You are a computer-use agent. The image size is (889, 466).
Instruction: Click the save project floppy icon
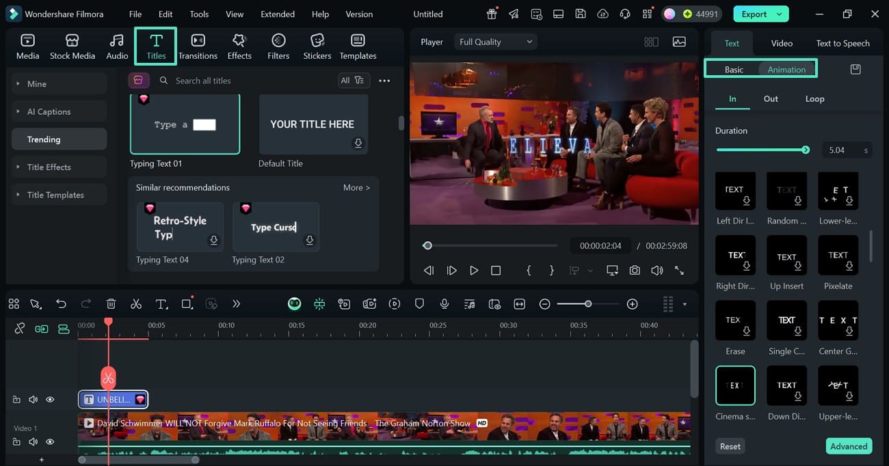(580, 14)
